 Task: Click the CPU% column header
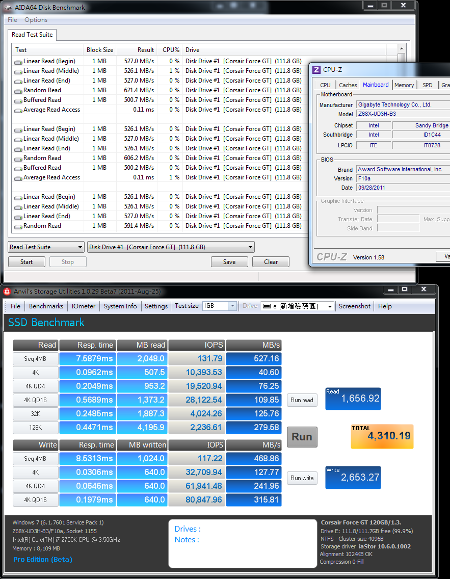pyautogui.click(x=170, y=50)
